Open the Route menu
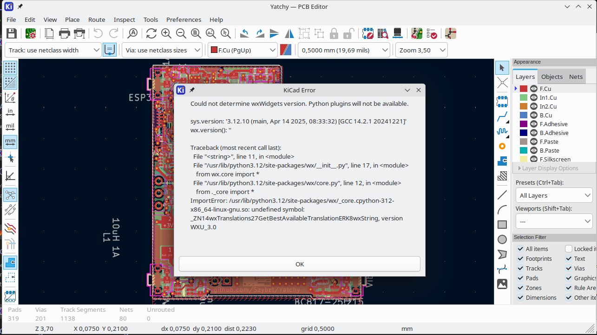The height and width of the screenshot is (335, 597). [96, 19]
